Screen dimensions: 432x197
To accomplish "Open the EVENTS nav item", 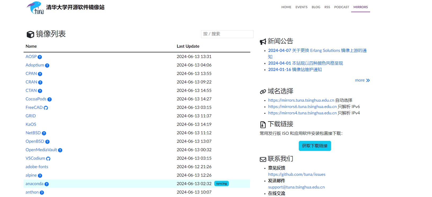I will coord(301,7).
